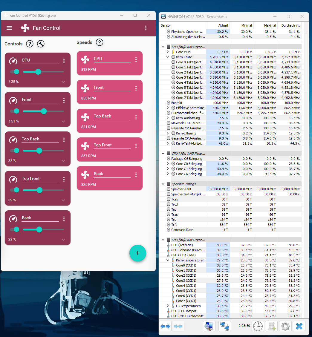Open the Front speed card three-dot menu
The width and height of the screenshot is (312, 337).
[x=136, y=88]
